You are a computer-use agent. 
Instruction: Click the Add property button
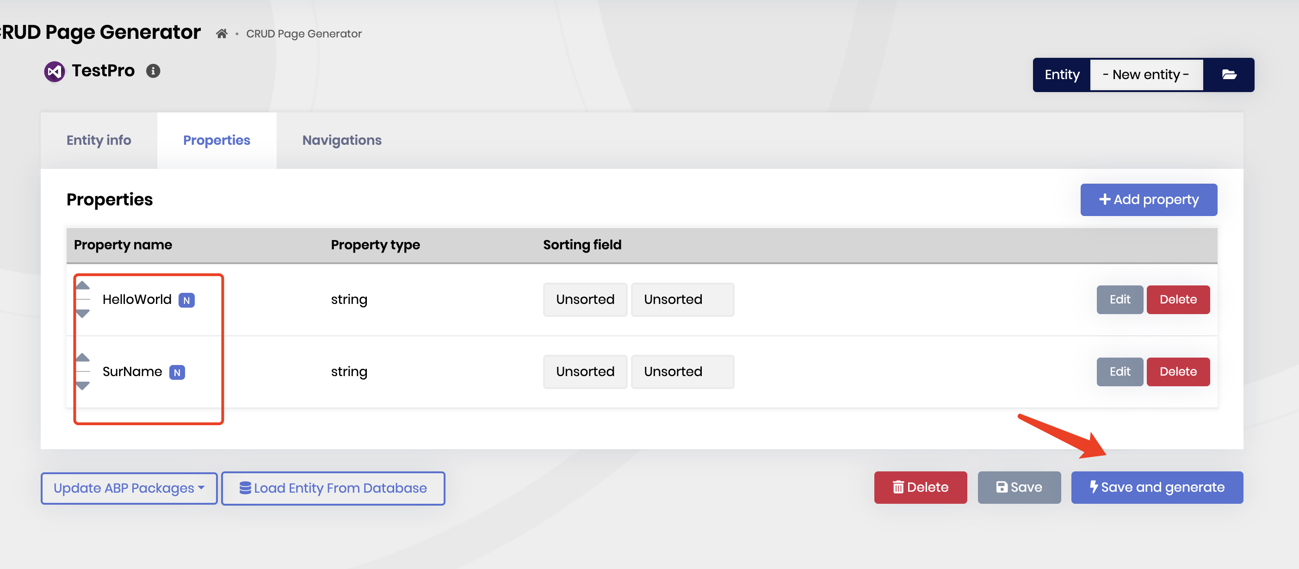click(x=1149, y=199)
